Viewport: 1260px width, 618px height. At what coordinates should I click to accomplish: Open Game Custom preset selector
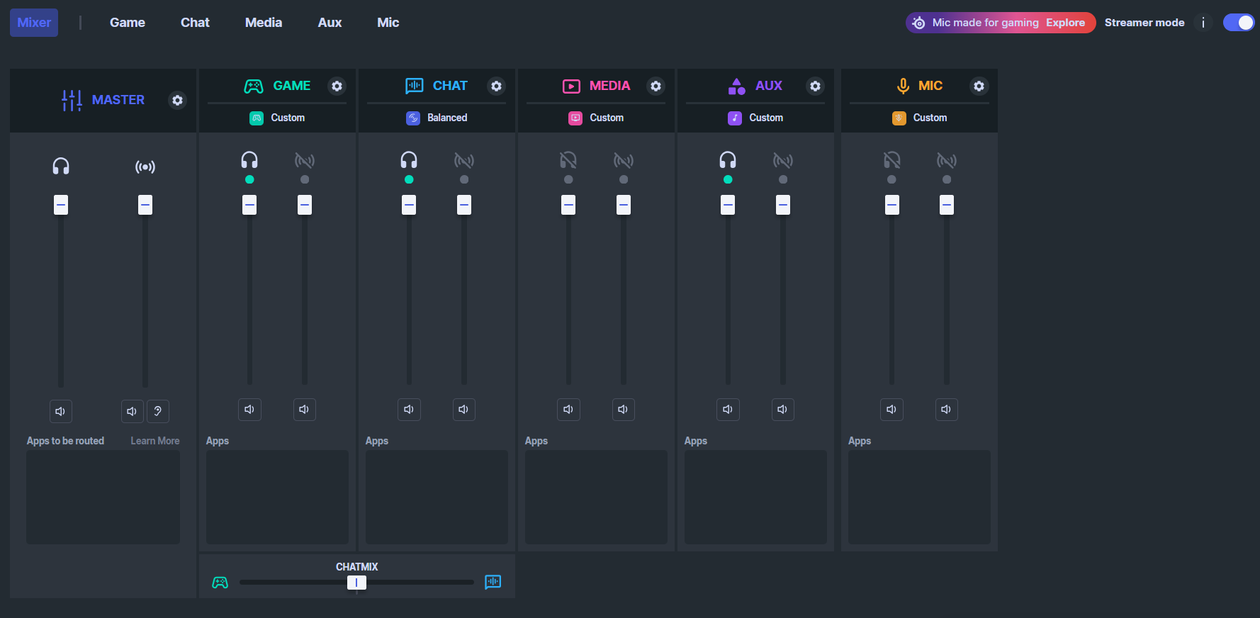[x=277, y=118]
